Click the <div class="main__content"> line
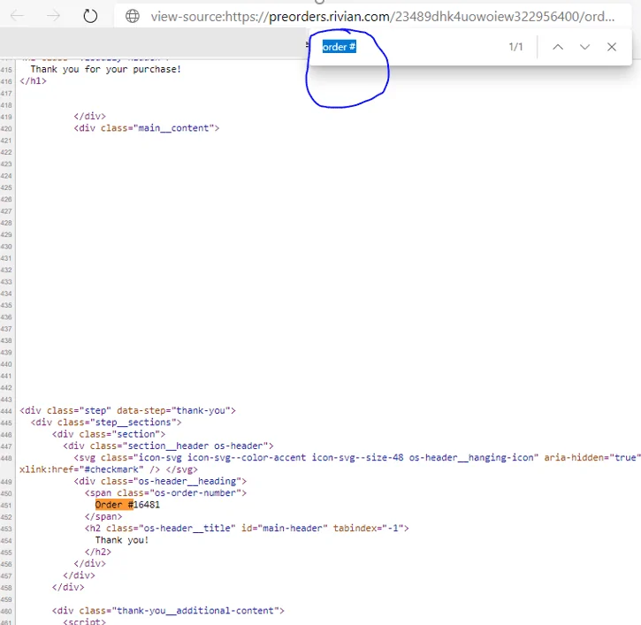This screenshot has width=641, height=625. tap(147, 128)
